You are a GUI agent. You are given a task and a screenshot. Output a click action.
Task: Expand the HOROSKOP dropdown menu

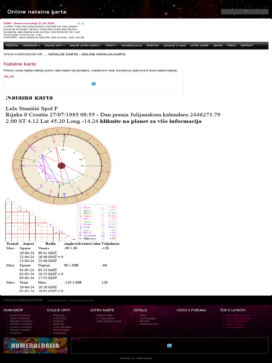tap(31, 46)
